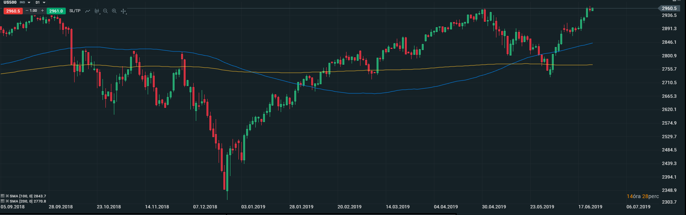Activate the crosshair move tool
Screen dimensions: 686x215
point(123,11)
